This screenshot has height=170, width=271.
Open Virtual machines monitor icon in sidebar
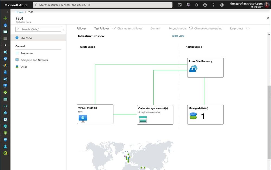(5, 86)
